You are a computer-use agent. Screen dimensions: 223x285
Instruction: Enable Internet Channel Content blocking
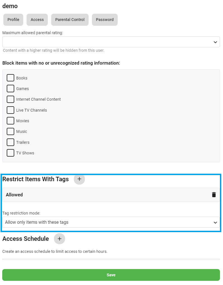(x=11, y=99)
